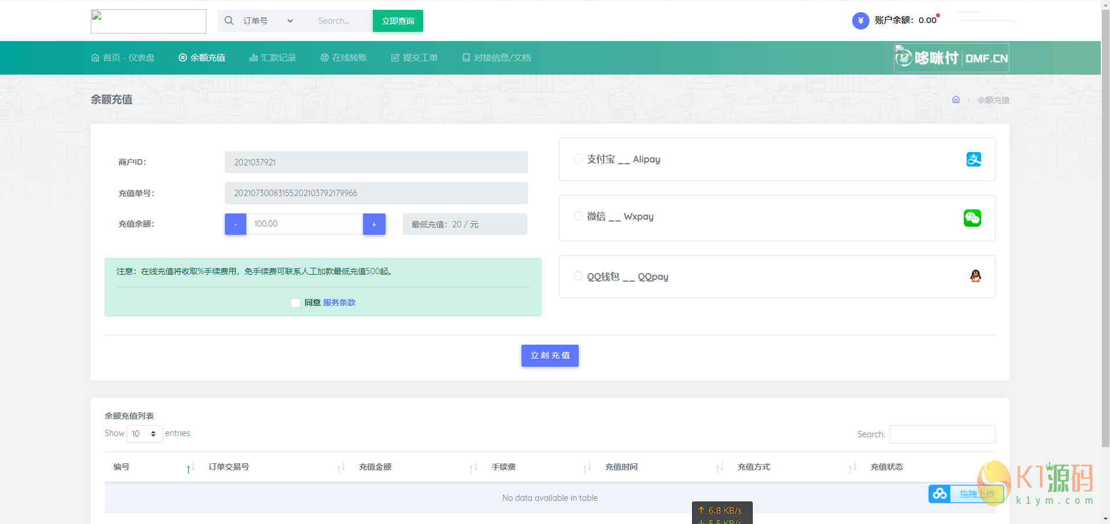Click the magnifier icon in the search bar
The height and width of the screenshot is (524, 1110).
pyautogui.click(x=229, y=20)
